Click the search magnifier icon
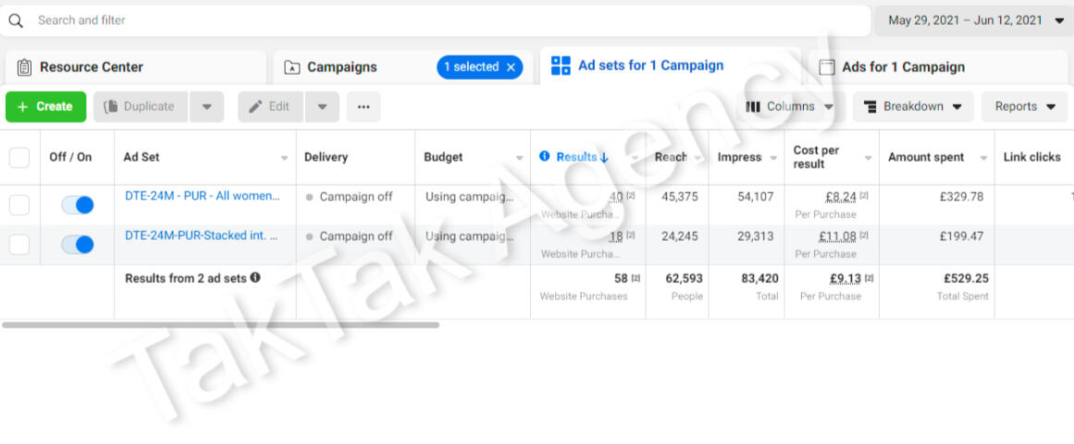This screenshot has width=1074, height=444. click(x=16, y=20)
